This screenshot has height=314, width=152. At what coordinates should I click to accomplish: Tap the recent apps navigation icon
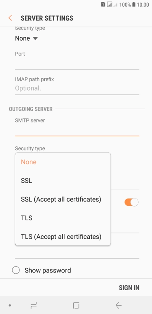(x=34, y=306)
